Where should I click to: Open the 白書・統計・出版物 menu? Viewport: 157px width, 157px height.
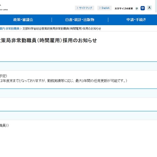(80, 20)
